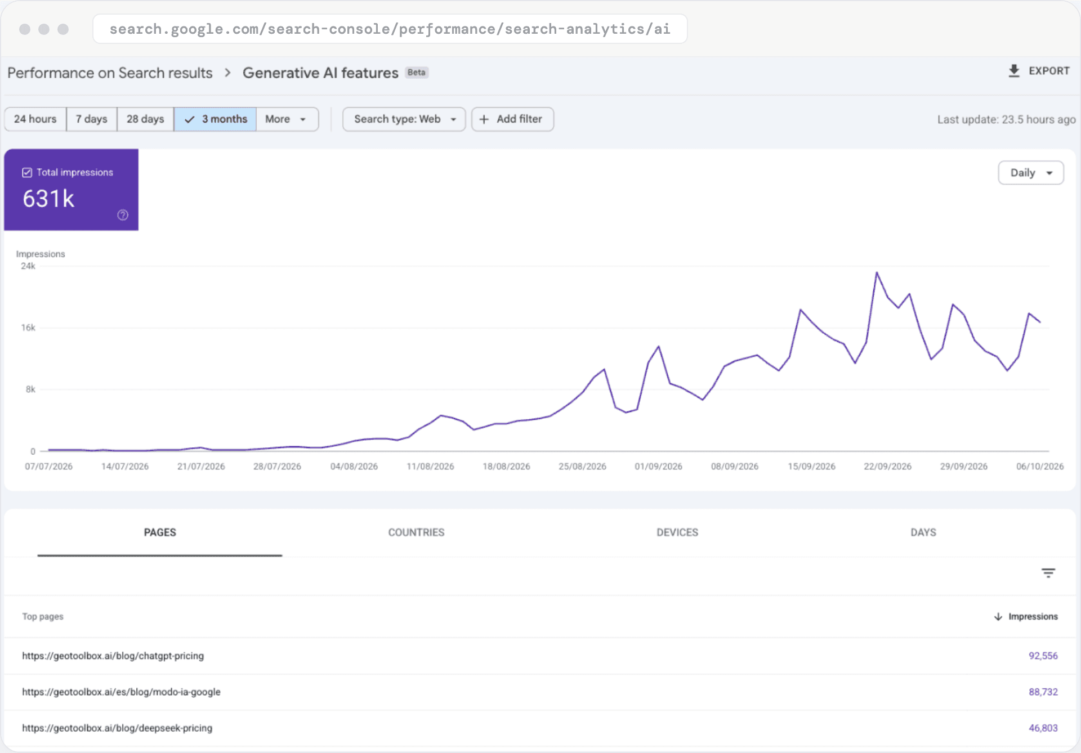Click the breadcrumb chevron arrow
This screenshot has width=1081, height=753.
click(227, 73)
